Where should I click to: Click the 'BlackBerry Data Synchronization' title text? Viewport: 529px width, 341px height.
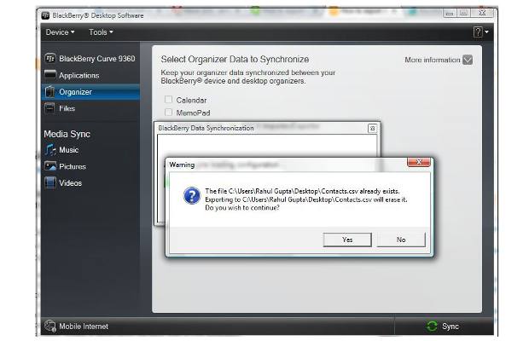click(x=206, y=128)
